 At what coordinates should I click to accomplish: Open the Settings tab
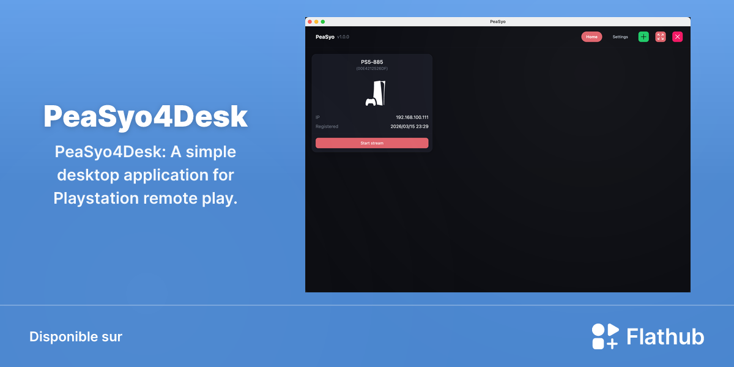click(620, 37)
